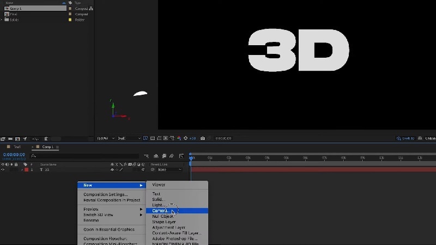The height and width of the screenshot is (245, 436).
Task: Open the Graph Editor in timeline
Action: pos(181,156)
